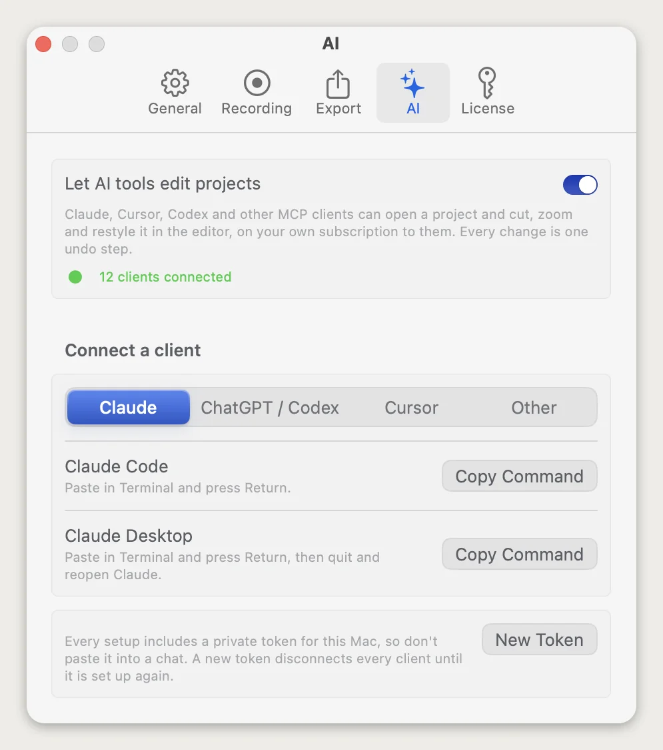Click the MCP clients description paragraph
The width and height of the screenshot is (663, 750).
pos(327,232)
